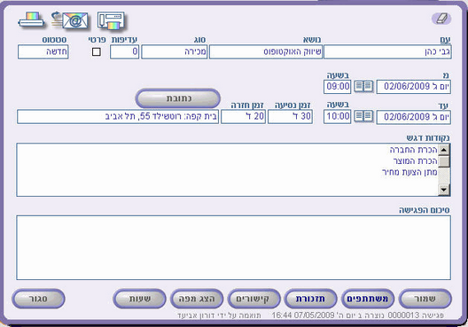Click the printer icon

click(31, 20)
